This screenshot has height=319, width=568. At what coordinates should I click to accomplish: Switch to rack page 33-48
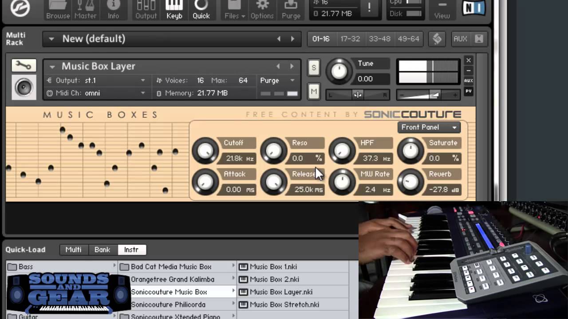pos(379,39)
